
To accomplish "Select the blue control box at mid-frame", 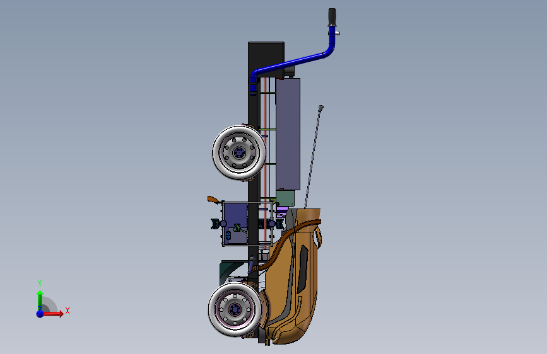I will click(235, 224).
